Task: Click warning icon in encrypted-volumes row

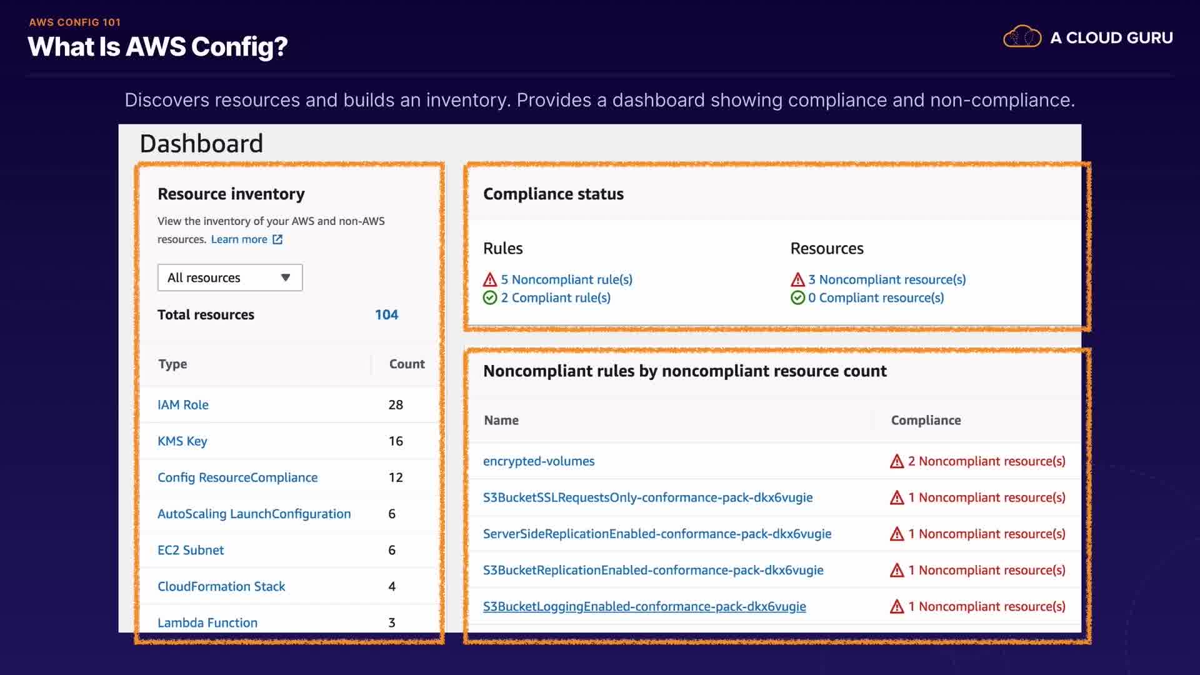Action: tap(897, 461)
